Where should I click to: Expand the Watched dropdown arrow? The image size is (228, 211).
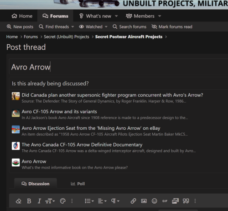coord(106,27)
